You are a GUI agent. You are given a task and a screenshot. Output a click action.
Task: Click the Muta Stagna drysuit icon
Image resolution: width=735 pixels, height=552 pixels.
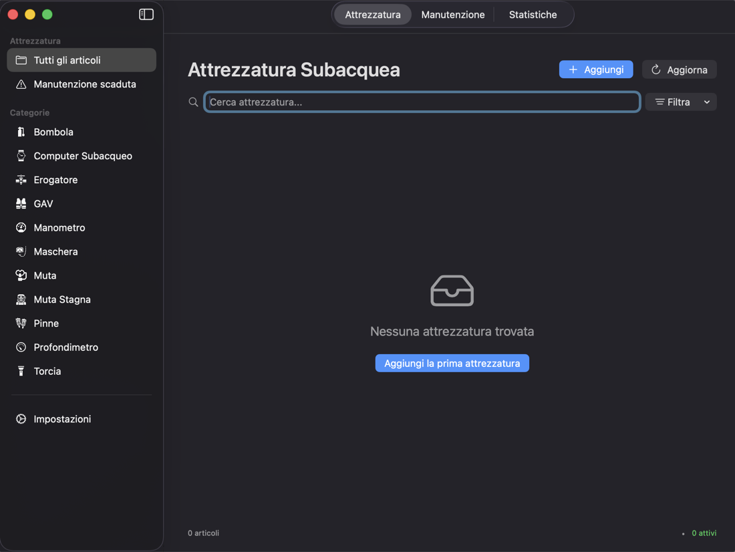21,299
